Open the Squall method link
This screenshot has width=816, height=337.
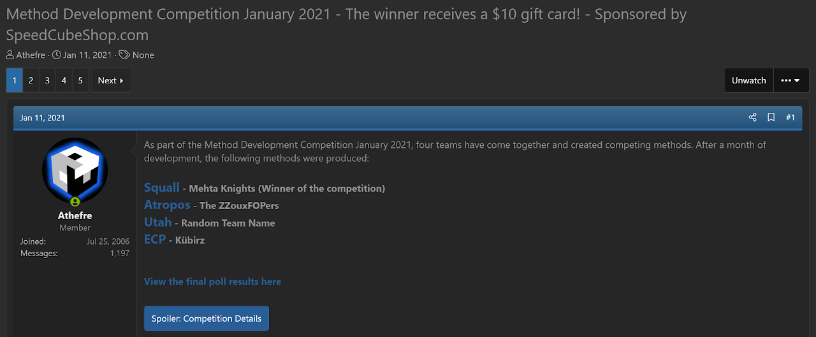click(162, 187)
